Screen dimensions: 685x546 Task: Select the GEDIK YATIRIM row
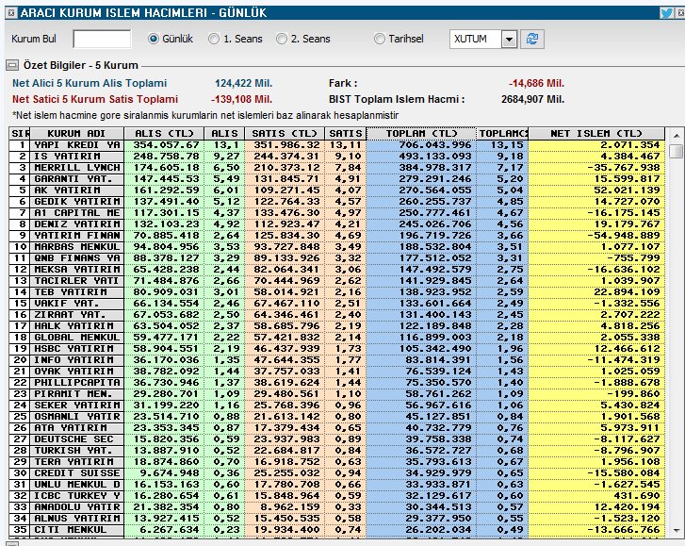(336, 202)
